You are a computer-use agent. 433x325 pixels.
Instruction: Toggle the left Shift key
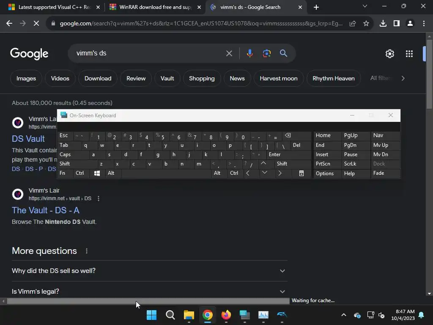pos(77,164)
